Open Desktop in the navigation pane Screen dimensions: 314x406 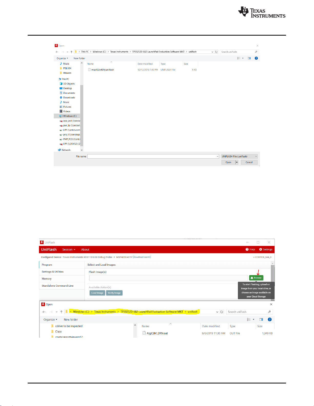tap(67, 88)
